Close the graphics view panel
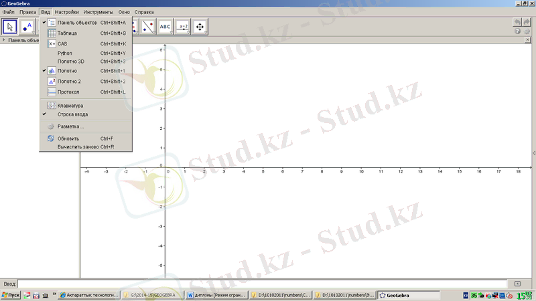This screenshot has height=301, width=536. [x=527, y=40]
